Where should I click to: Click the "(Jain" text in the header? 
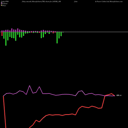click(76, 2)
